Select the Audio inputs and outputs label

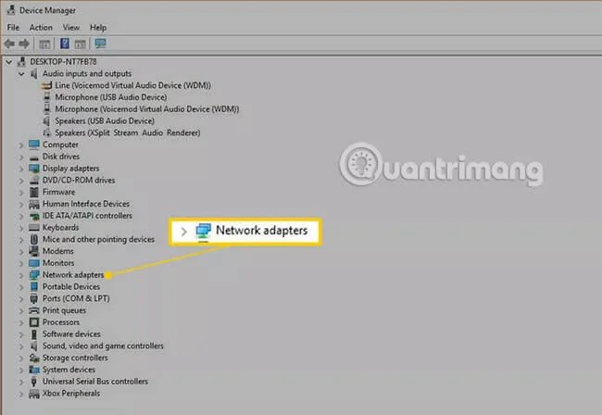[x=87, y=74]
